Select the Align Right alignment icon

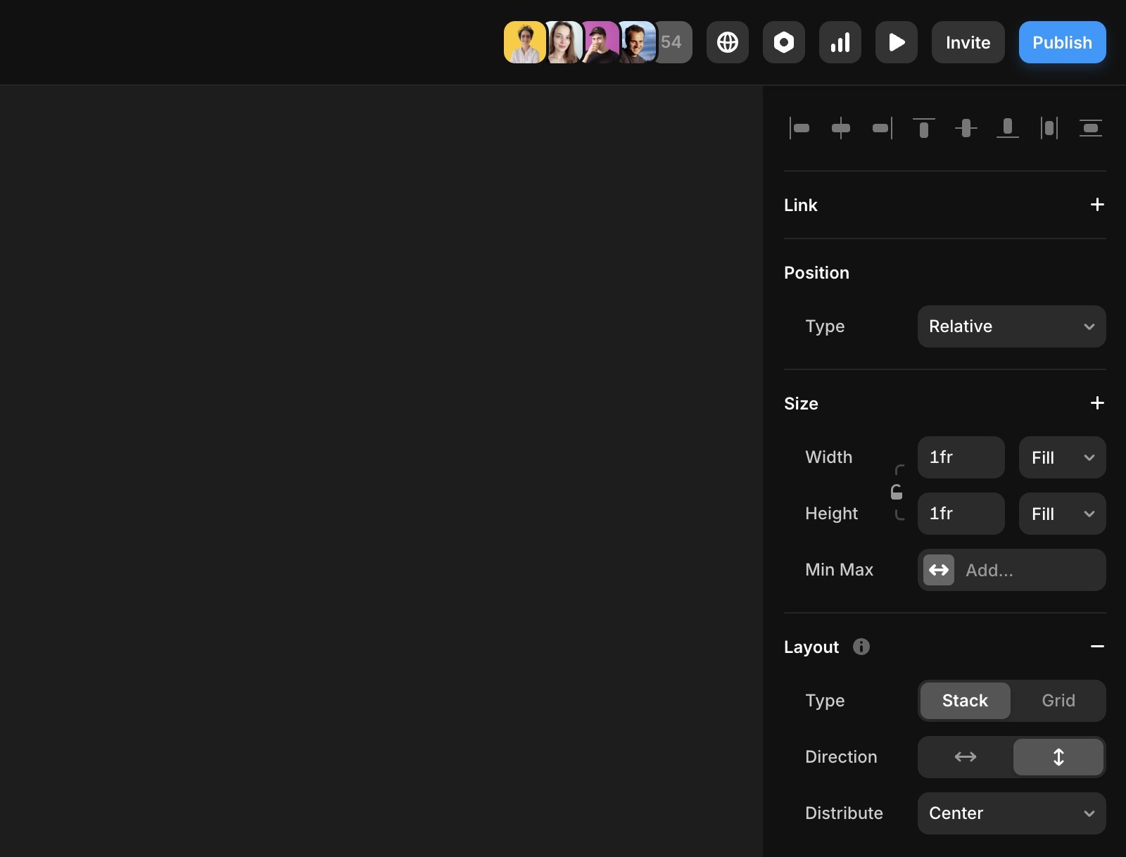click(x=882, y=129)
